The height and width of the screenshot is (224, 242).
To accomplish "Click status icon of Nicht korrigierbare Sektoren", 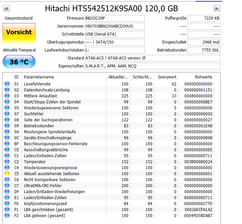I will (7, 179).
